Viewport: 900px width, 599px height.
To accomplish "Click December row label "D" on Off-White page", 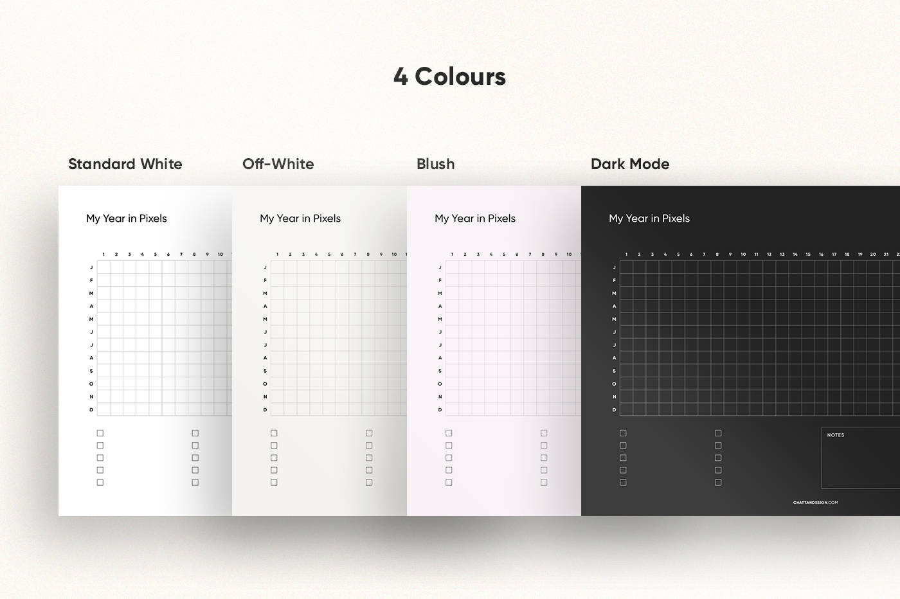I will pyautogui.click(x=265, y=409).
